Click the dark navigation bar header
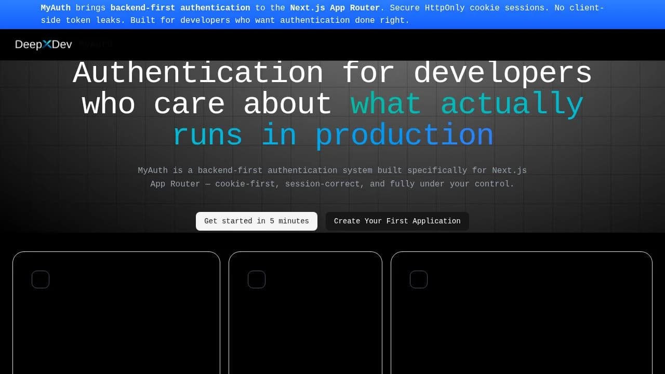Screen dimensions: 665x374 [x=332, y=44]
